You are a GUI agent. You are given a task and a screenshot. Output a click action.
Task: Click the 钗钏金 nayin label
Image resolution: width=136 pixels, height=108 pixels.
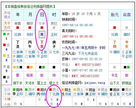point(127,83)
